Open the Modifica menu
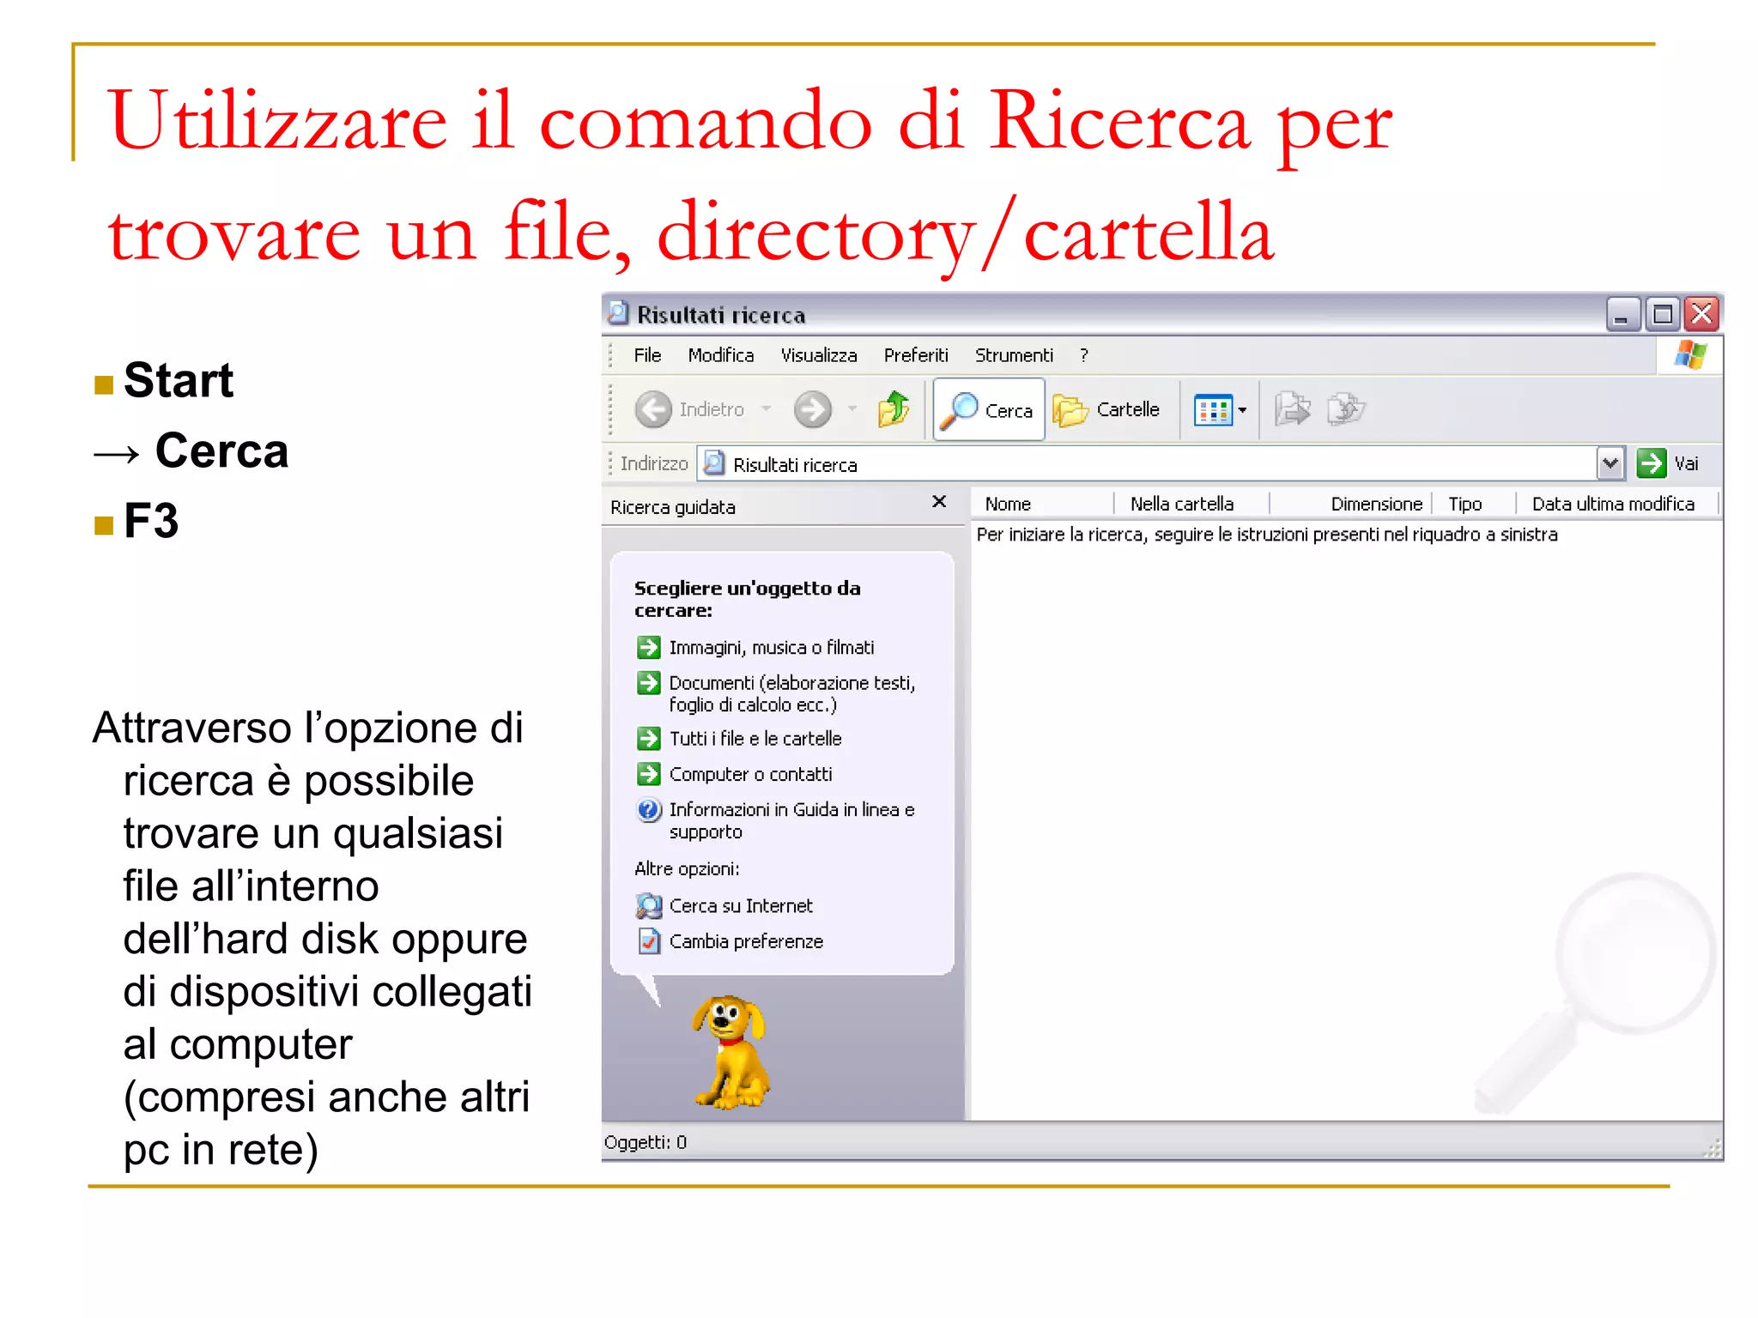 pyautogui.click(x=721, y=355)
